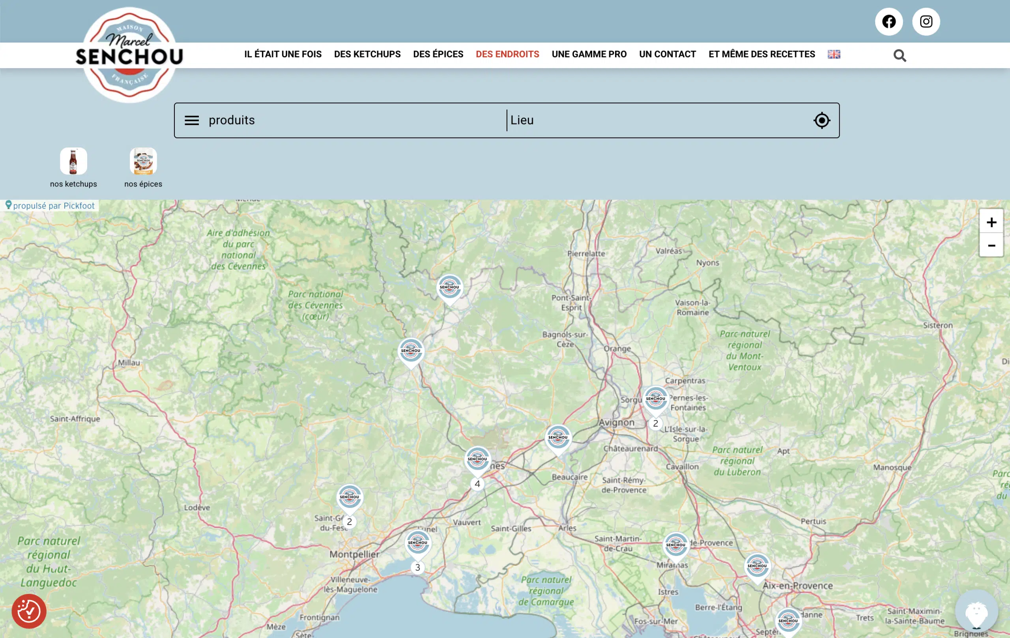Image resolution: width=1010 pixels, height=638 pixels.
Task: Click Maison Marcel Senchou logo
Action: click(x=129, y=55)
